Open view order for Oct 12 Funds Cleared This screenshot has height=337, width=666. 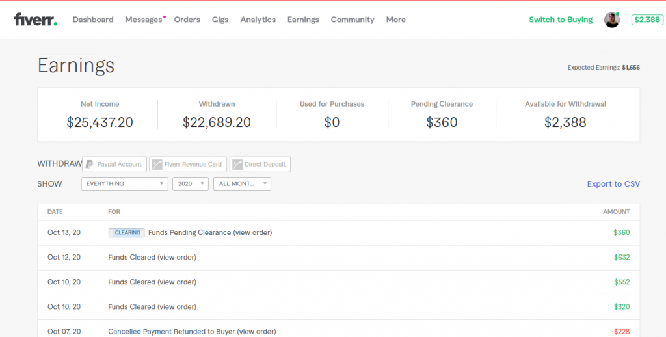[x=177, y=257]
